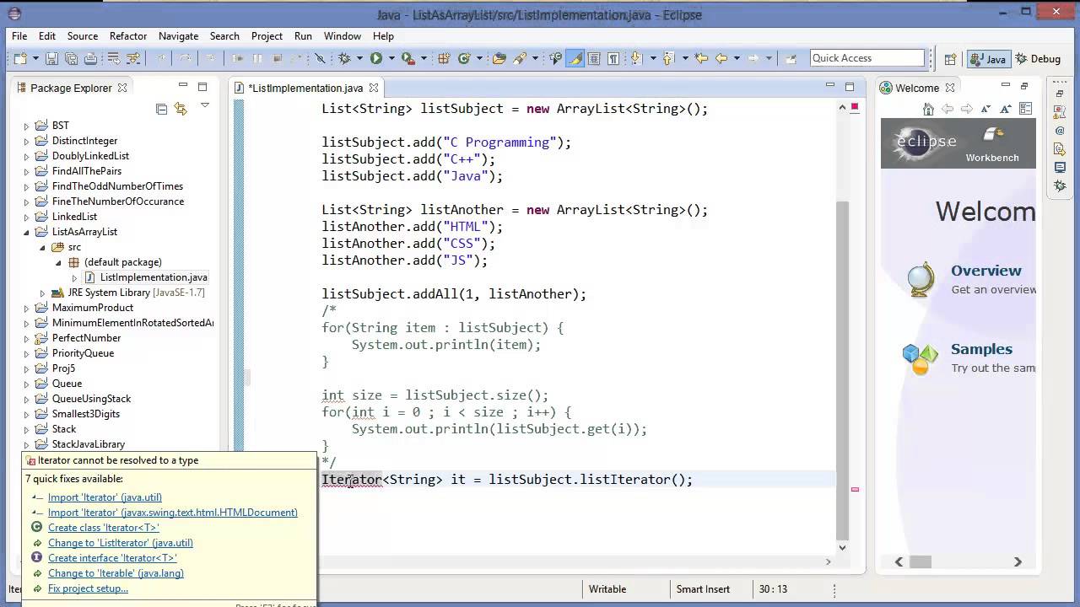Image resolution: width=1080 pixels, height=607 pixels.
Task: Navigate Back with yellow left arrow
Action: click(x=721, y=58)
